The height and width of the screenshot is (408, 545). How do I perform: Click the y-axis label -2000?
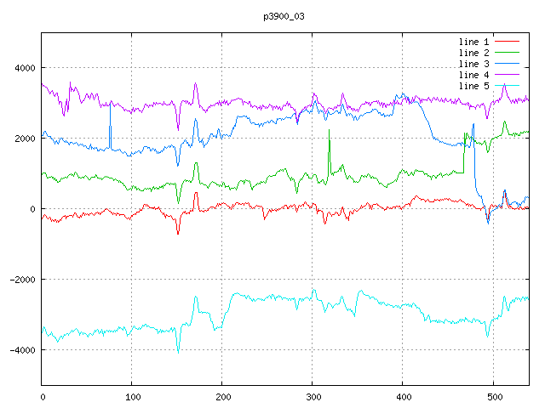(x=23, y=280)
